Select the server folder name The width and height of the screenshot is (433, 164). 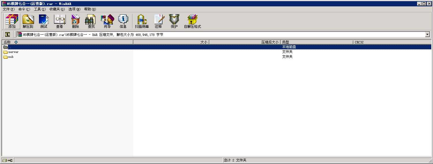coord(14,52)
